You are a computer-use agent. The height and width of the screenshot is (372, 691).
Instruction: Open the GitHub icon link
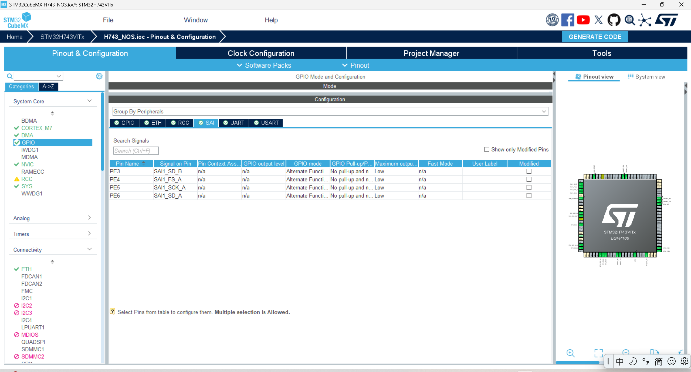coord(614,20)
